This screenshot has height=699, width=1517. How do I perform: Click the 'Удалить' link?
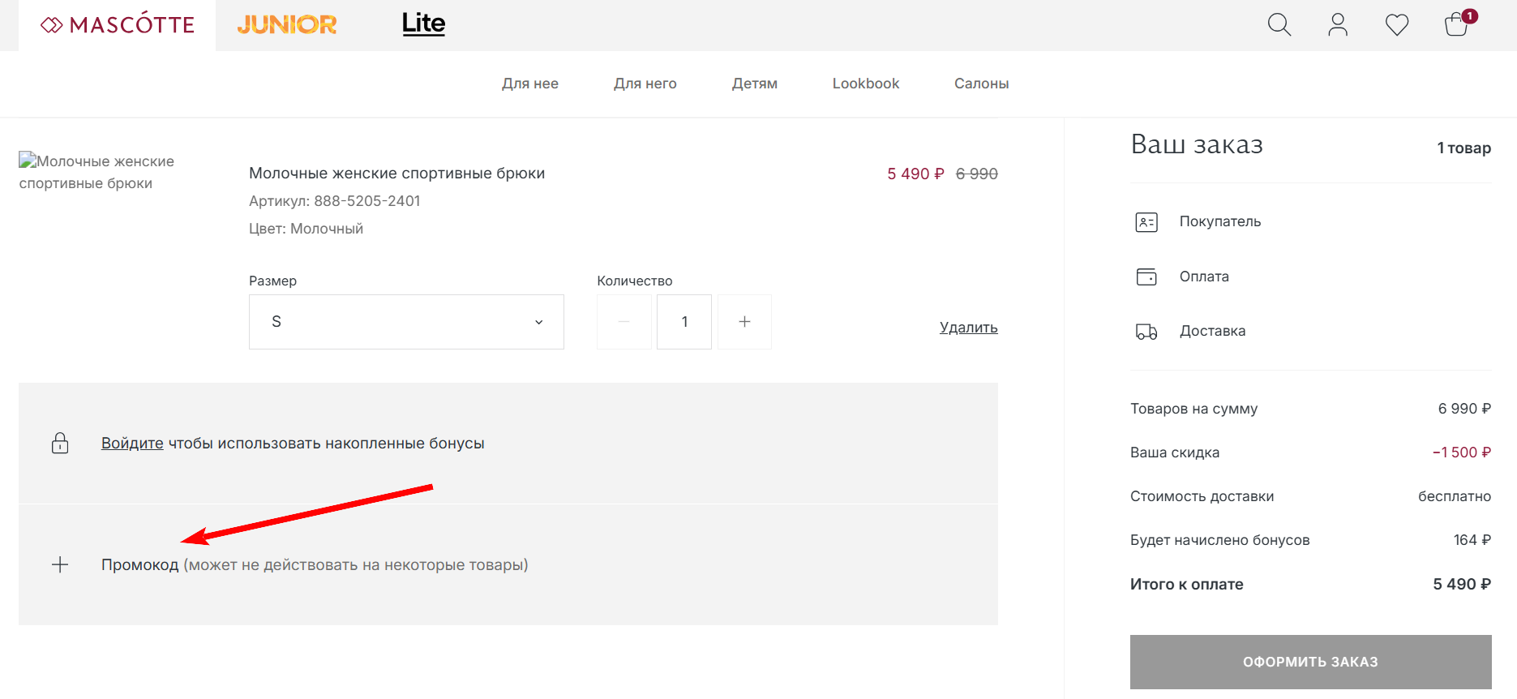968,328
